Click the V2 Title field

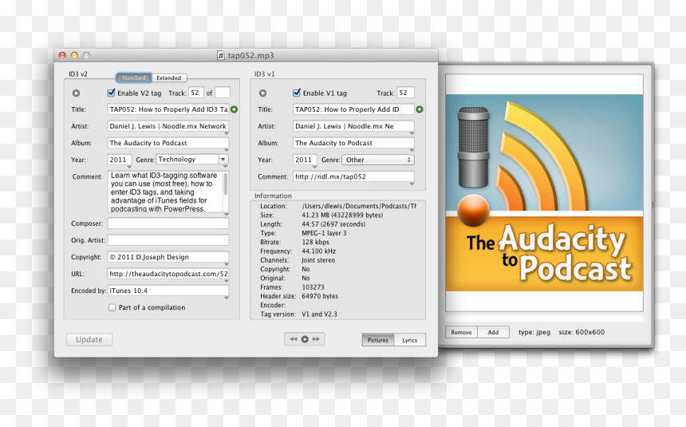(168, 109)
